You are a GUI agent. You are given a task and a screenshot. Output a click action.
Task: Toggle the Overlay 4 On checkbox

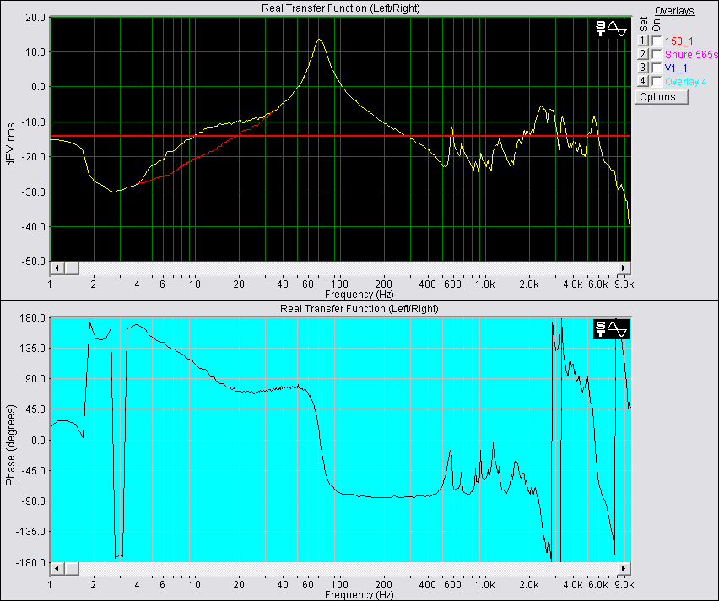(x=657, y=81)
